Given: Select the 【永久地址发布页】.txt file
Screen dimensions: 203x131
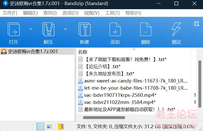Looking at the screenshot, I should [109, 74].
